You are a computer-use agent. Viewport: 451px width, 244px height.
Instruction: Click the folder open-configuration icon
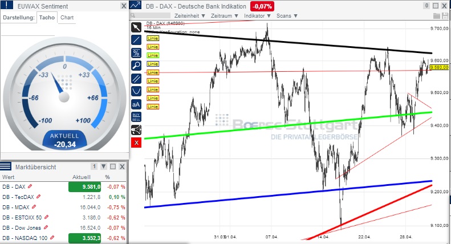(x=437, y=16)
